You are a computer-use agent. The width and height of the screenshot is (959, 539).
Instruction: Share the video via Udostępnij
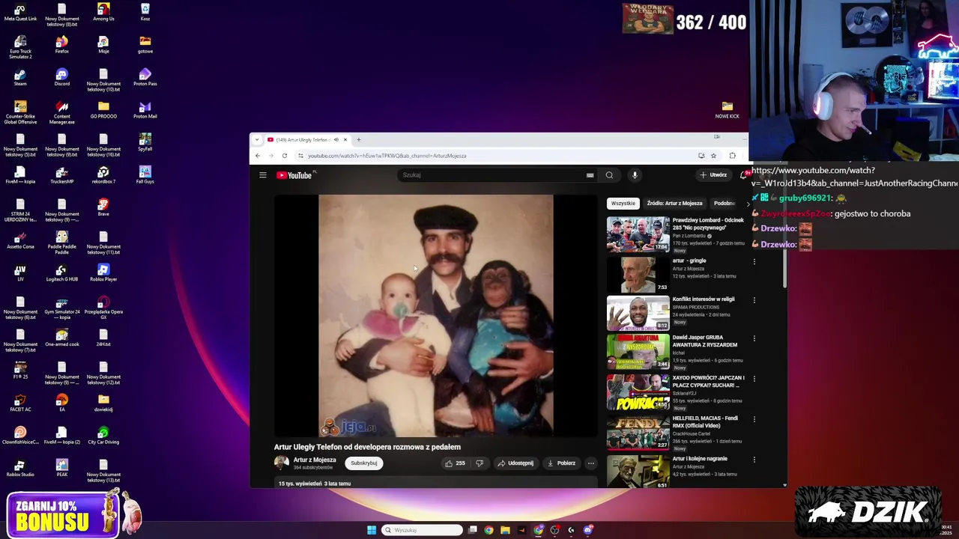point(515,463)
